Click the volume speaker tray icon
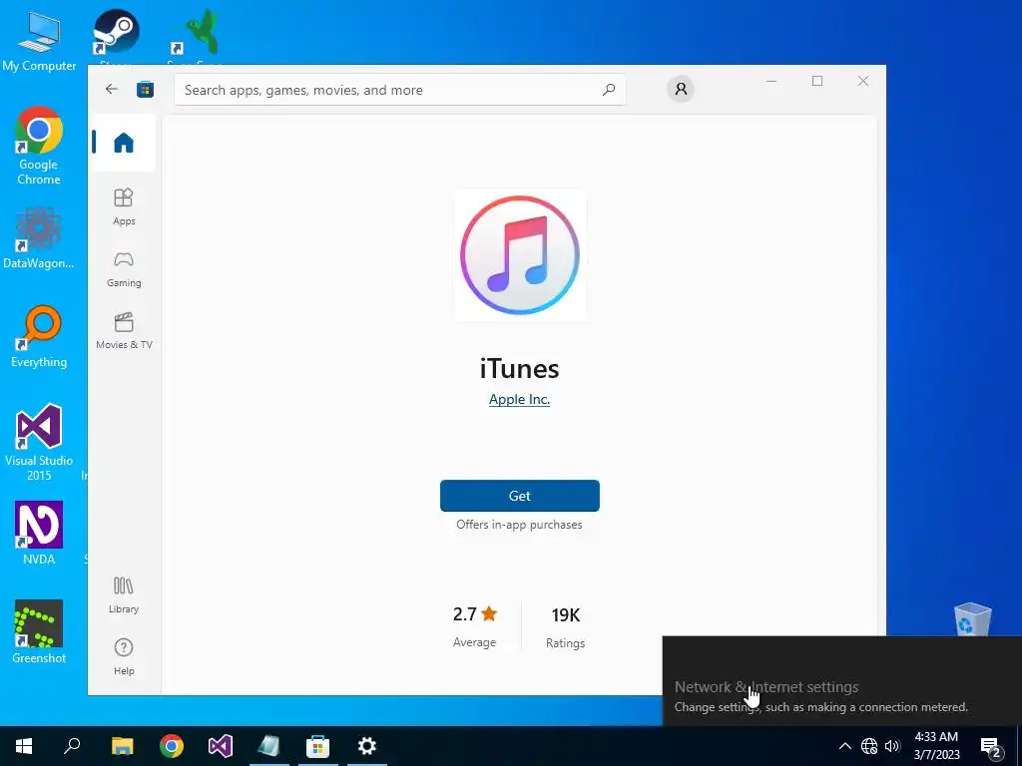Image resolution: width=1022 pixels, height=766 pixels. [x=892, y=746]
